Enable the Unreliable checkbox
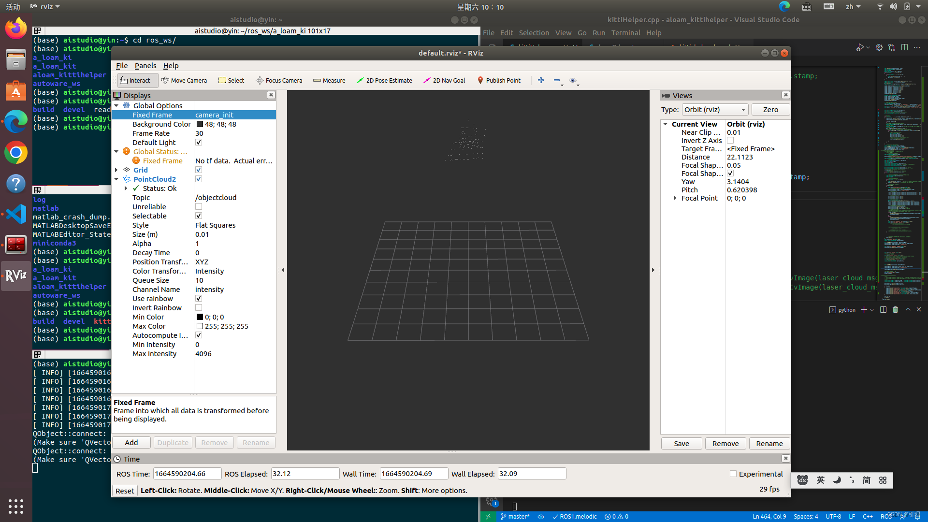 pyautogui.click(x=199, y=207)
